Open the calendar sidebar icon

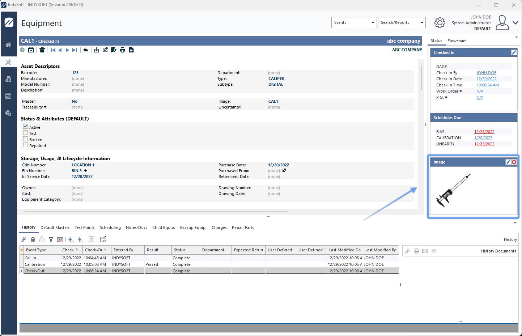(x=8, y=96)
